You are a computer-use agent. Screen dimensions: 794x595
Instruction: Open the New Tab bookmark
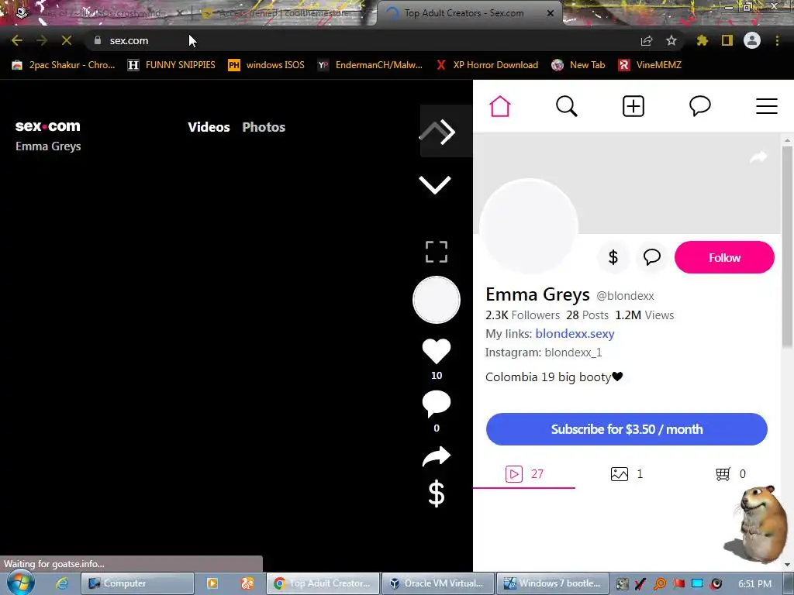click(x=578, y=65)
